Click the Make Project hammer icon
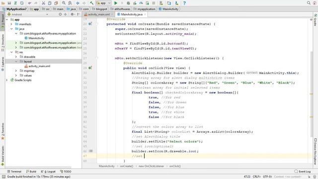The height and width of the screenshot is (179, 318). (91, 3)
